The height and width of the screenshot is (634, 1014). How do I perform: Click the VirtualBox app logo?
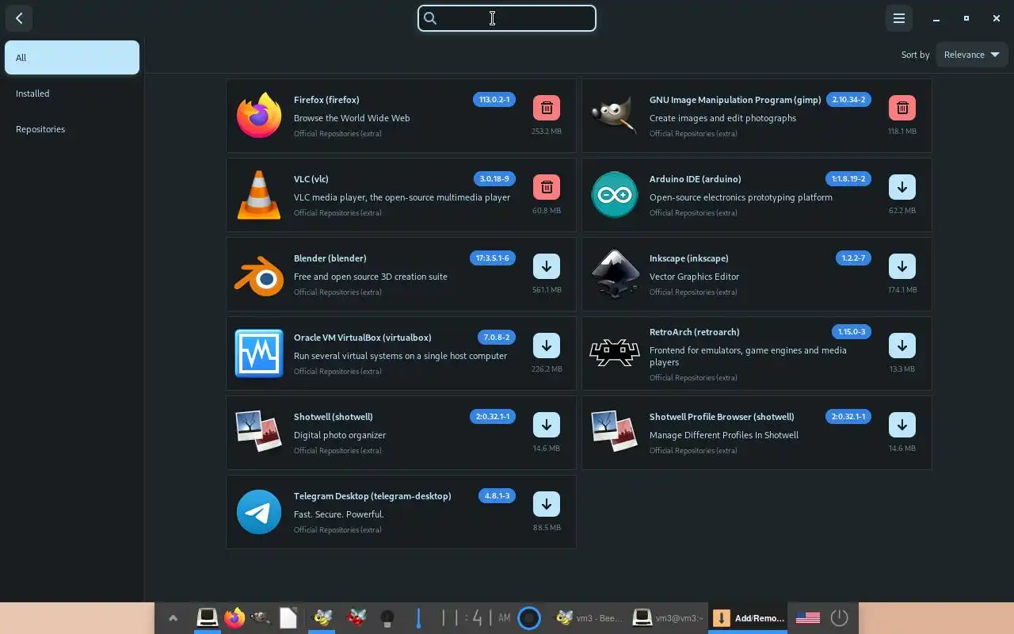pos(259,353)
